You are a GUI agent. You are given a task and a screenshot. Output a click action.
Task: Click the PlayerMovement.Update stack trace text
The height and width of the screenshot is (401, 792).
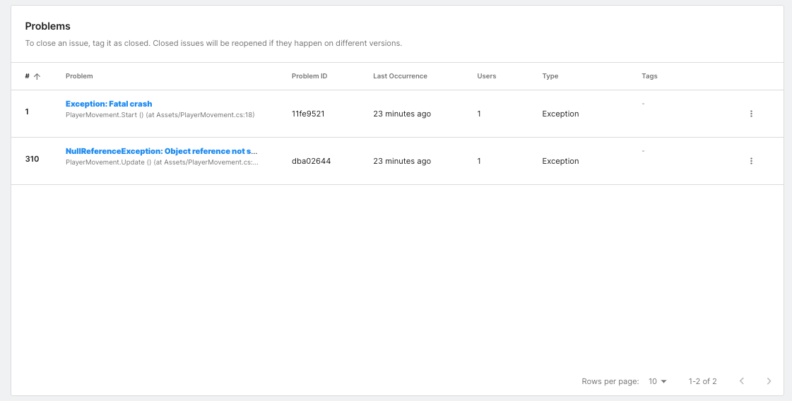pyautogui.click(x=162, y=162)
